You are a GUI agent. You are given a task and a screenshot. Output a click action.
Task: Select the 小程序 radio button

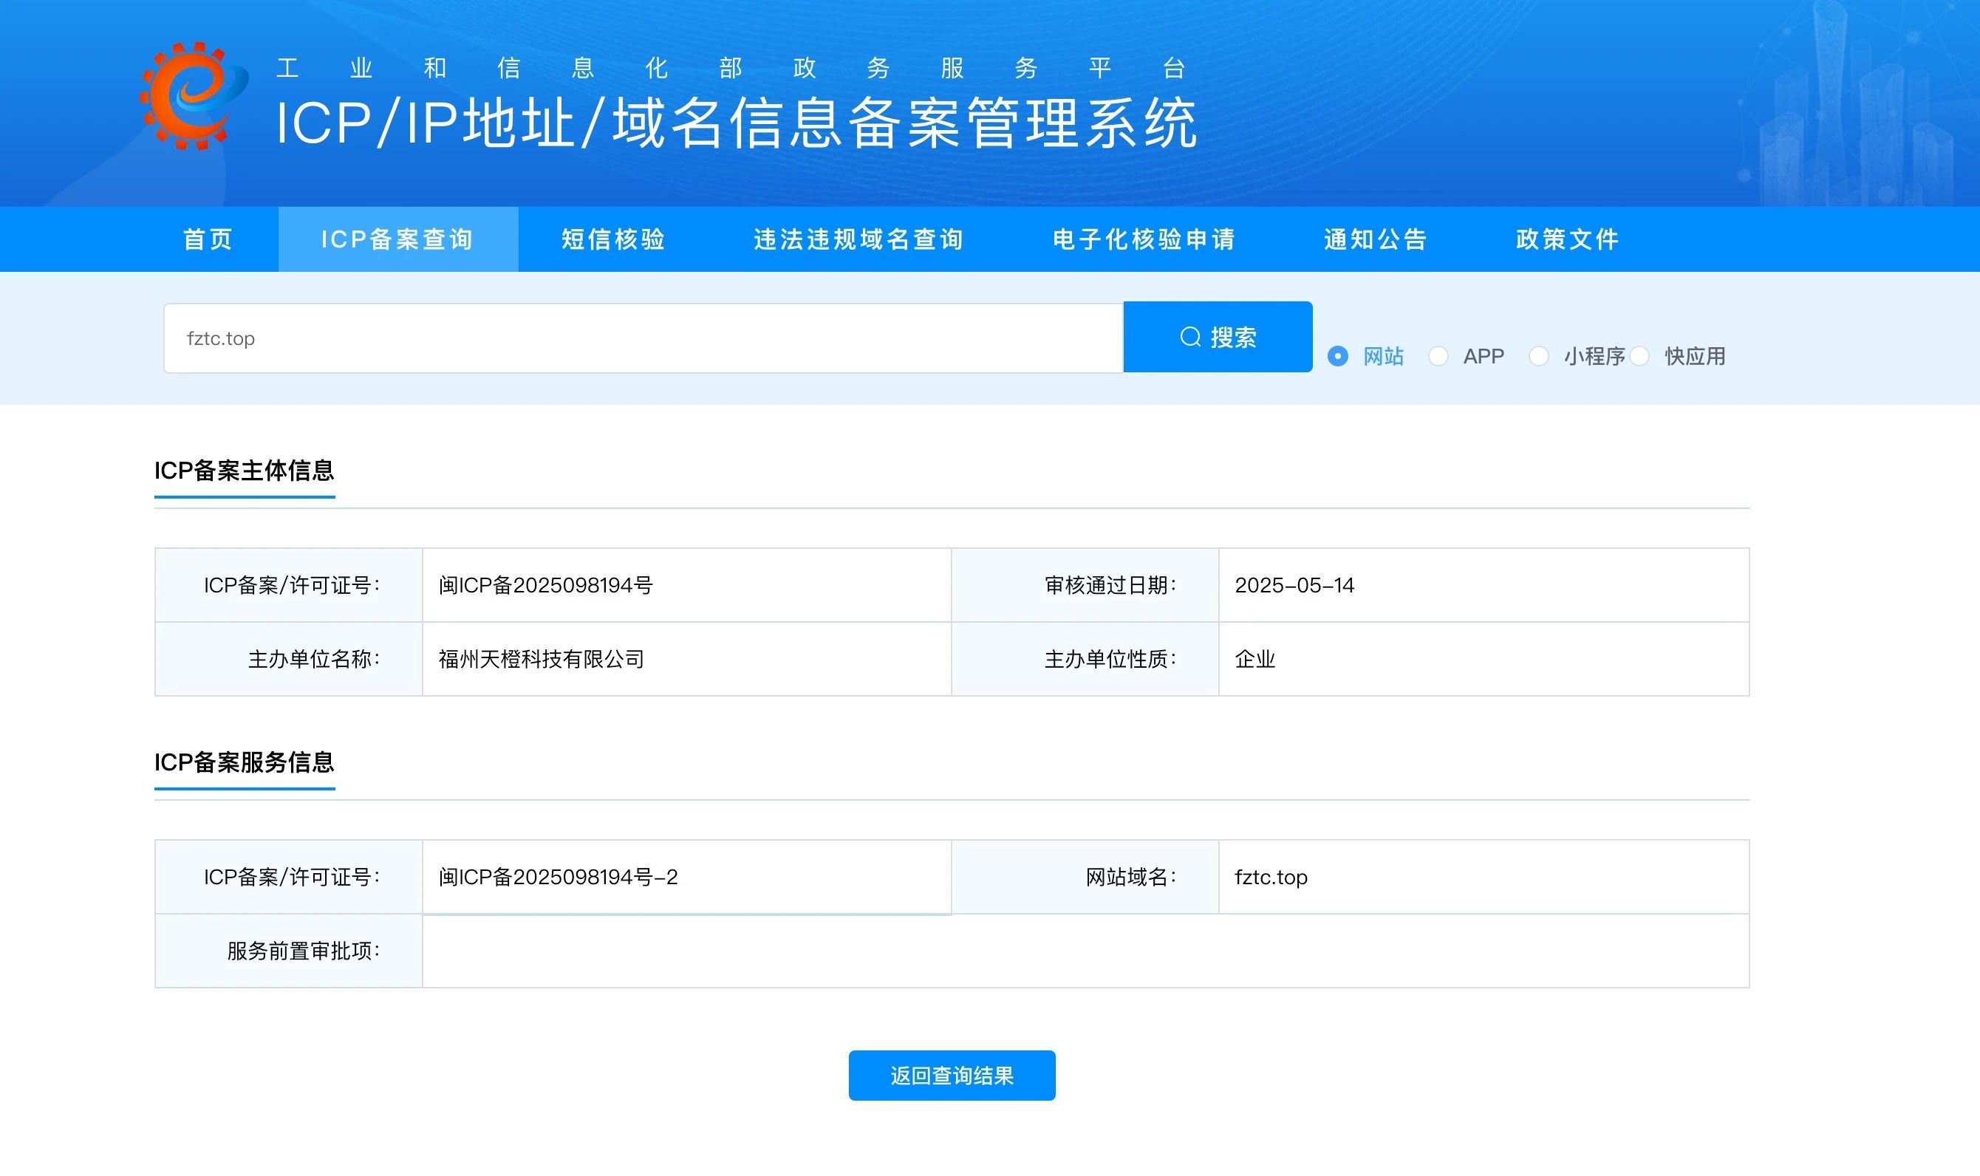coord(1539,357)
